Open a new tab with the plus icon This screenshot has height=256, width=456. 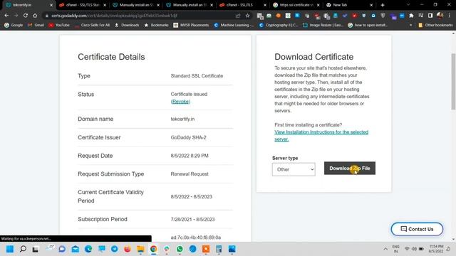[383, 5]
